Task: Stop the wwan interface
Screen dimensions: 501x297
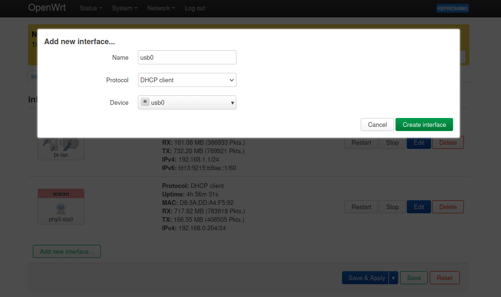Action: tap(392, 207)
